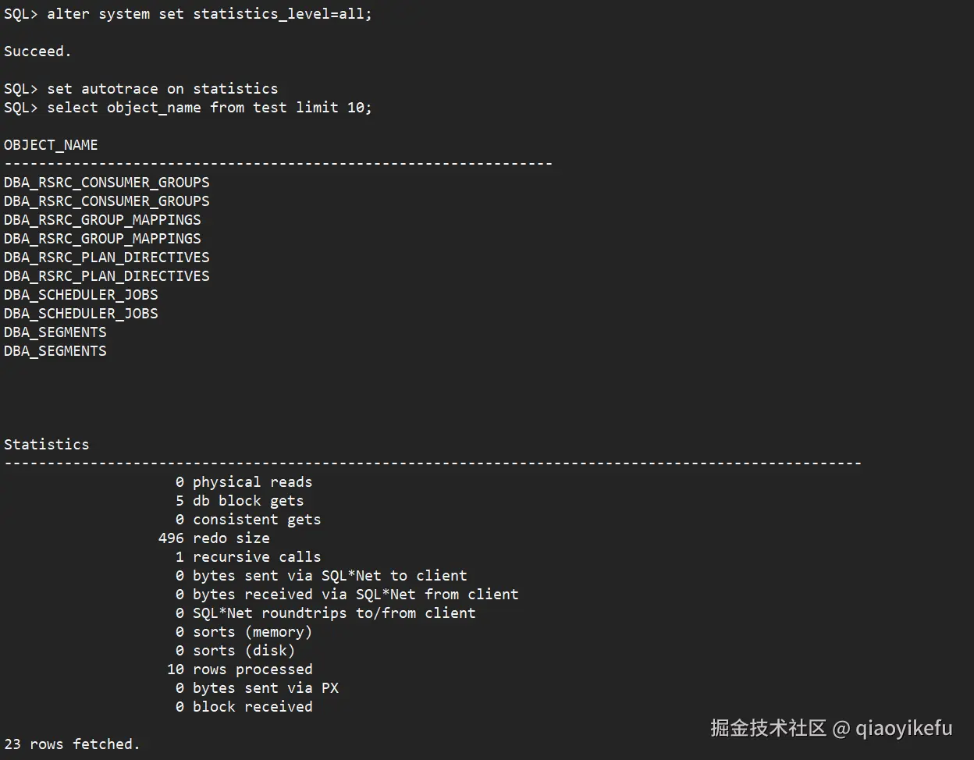Click the Statistics section heading
This screenshot has width=974, height=760.
[x=47, y=445]
